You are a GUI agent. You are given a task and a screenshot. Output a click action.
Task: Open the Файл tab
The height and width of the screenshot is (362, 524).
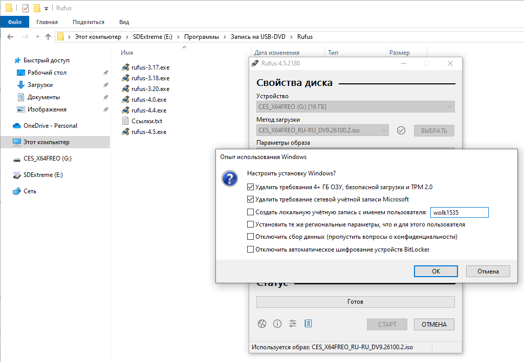click(14, 22)
